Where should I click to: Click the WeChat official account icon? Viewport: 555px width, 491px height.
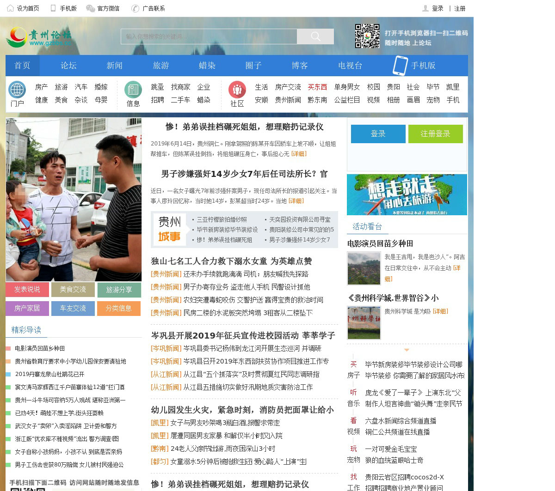pyautogui.click(x=91, y=8)
